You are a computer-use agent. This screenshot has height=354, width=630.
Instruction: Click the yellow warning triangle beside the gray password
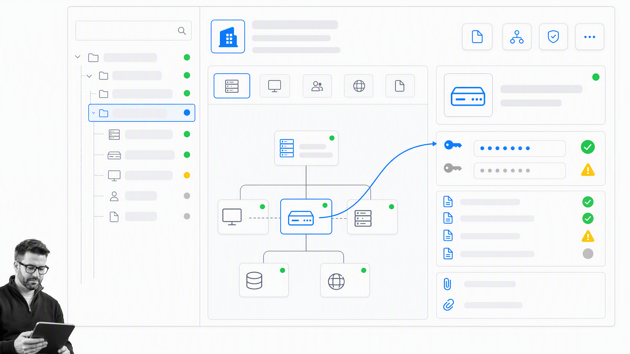pyautogui.click(x=588, y=170)
